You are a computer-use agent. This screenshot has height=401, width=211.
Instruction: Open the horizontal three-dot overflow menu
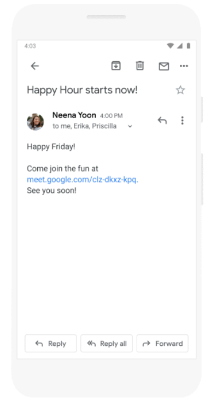(184, 66)
